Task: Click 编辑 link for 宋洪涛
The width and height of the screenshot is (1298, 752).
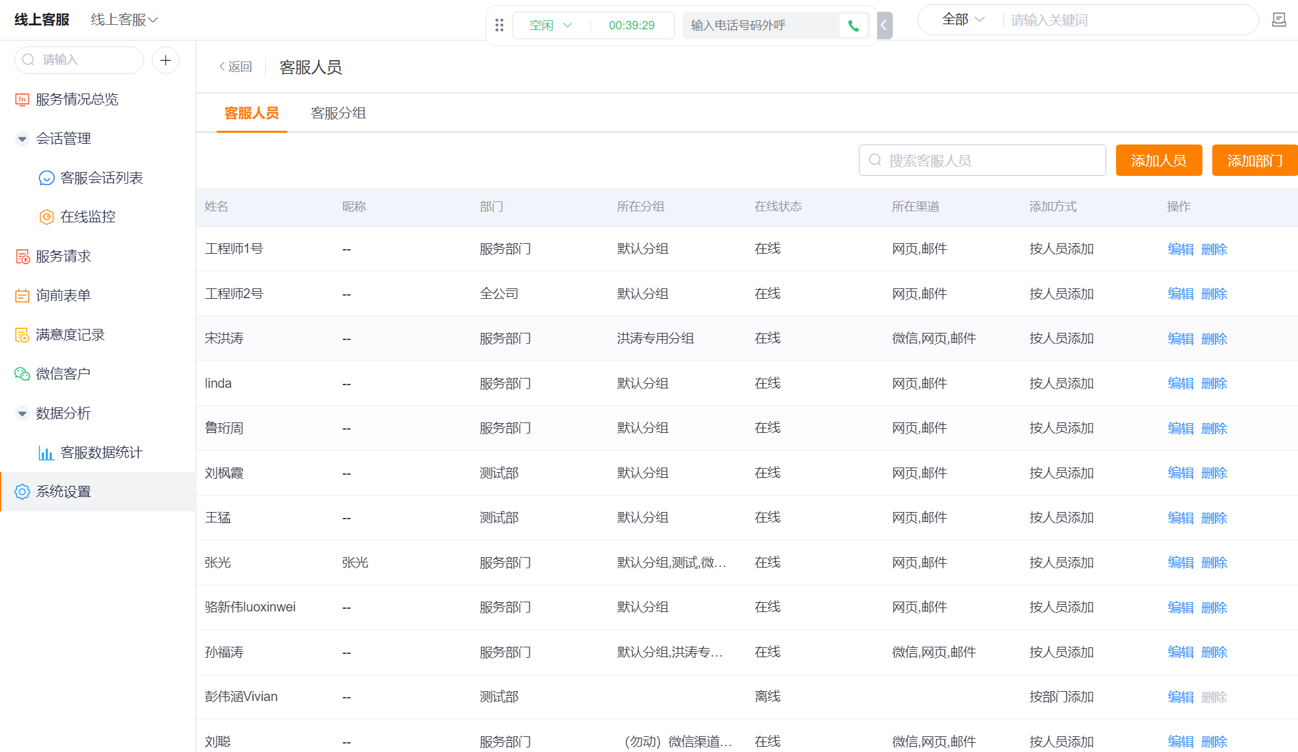Action: [1180, 339]
